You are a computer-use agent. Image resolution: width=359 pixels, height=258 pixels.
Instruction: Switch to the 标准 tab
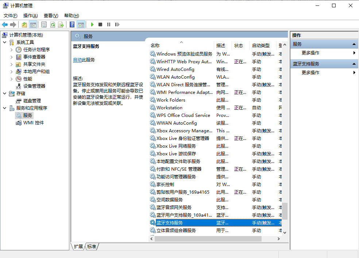[x=92, y=247]
